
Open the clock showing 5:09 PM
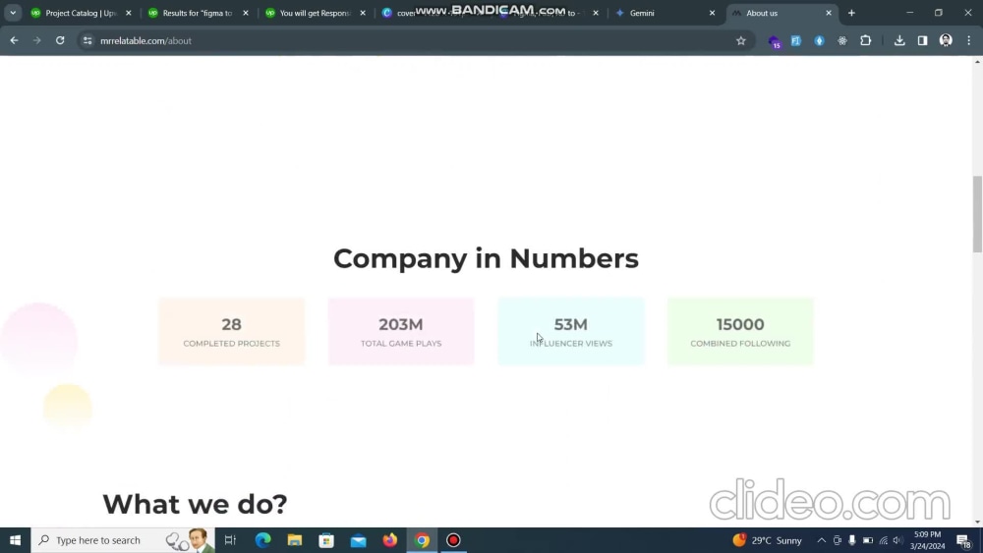click(x=927, y=540)
